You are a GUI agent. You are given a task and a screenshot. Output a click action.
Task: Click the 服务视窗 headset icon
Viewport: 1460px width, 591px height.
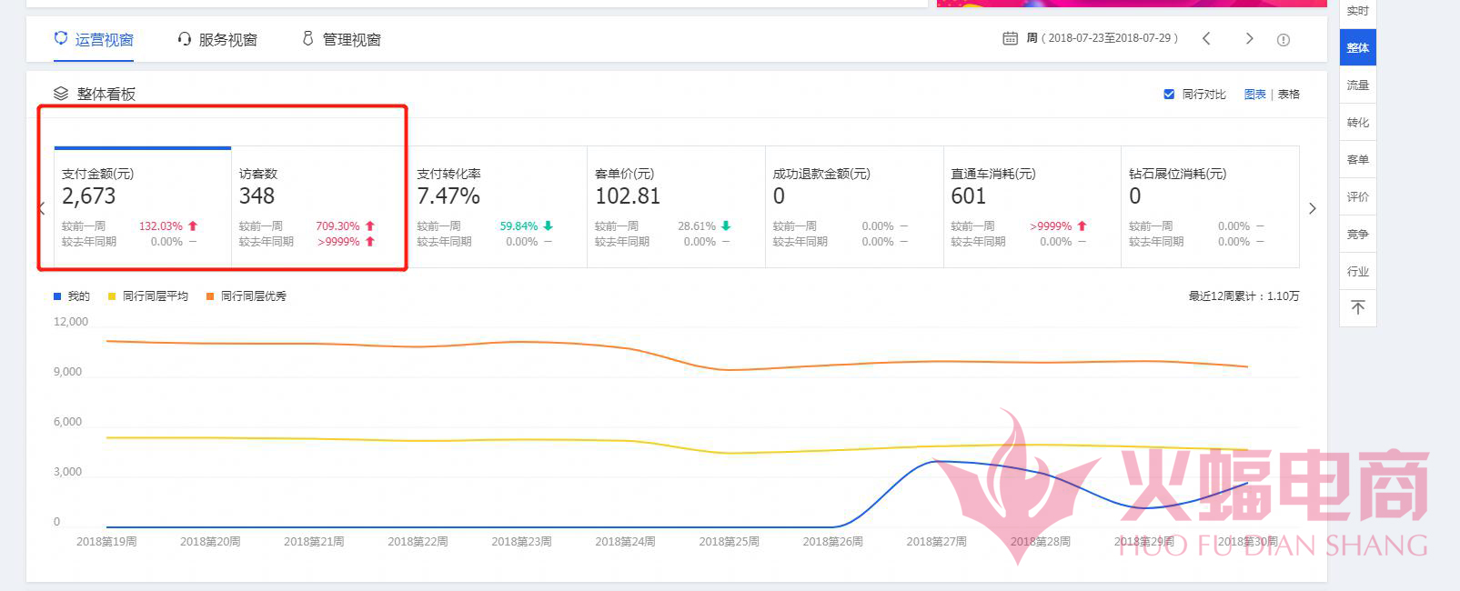[x=185, y=39]
